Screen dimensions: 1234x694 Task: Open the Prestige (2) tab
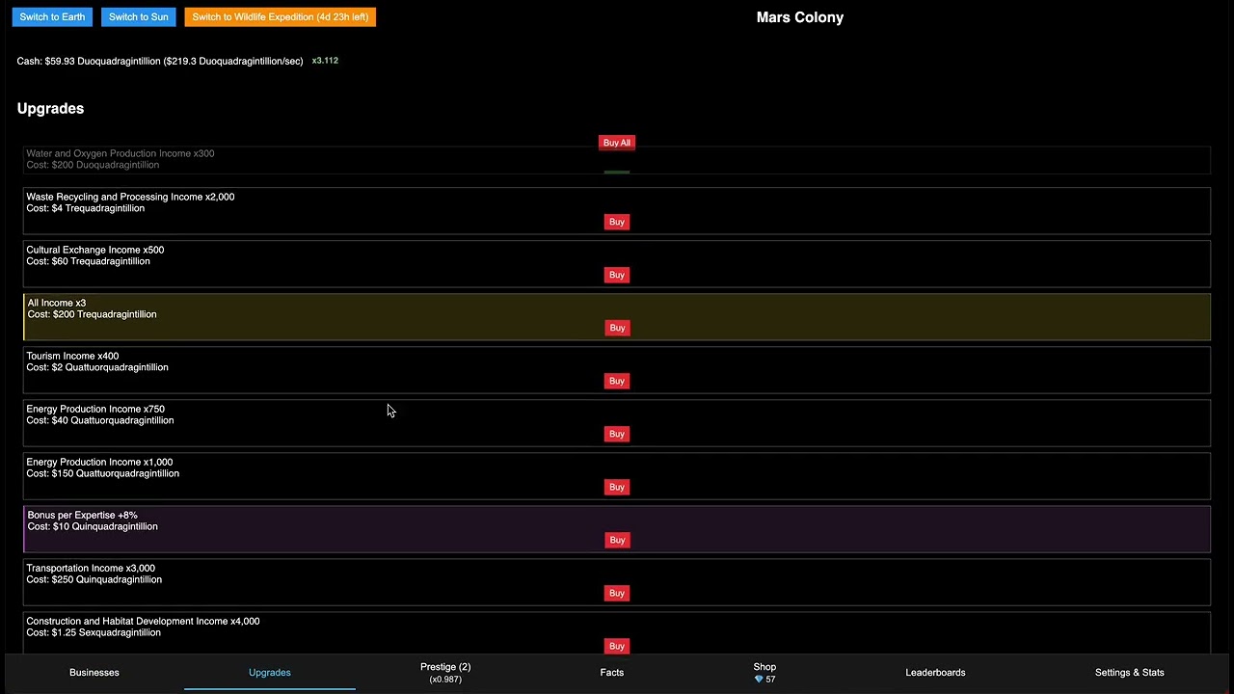(x=445, y=672)
